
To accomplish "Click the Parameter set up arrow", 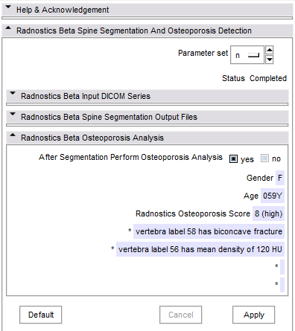I will 270,50.
